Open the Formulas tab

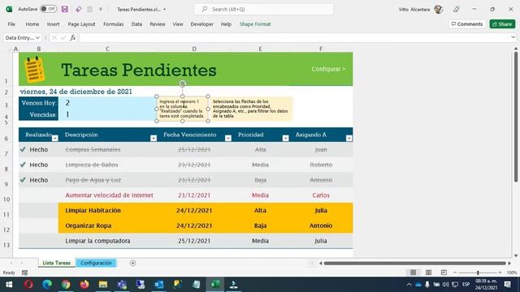point(114,24)
